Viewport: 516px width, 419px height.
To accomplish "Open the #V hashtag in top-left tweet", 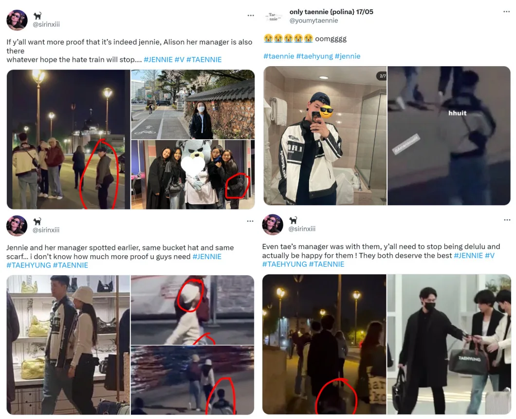I will 179,59.
